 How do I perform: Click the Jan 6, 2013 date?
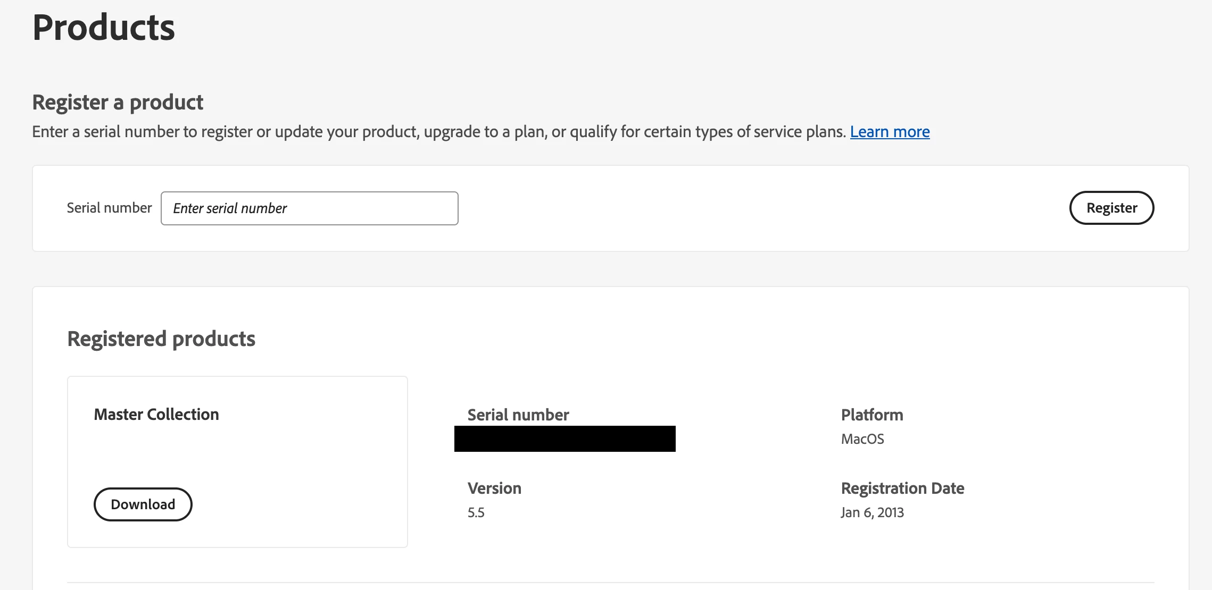pyautogui.click(x=872, y=512)
